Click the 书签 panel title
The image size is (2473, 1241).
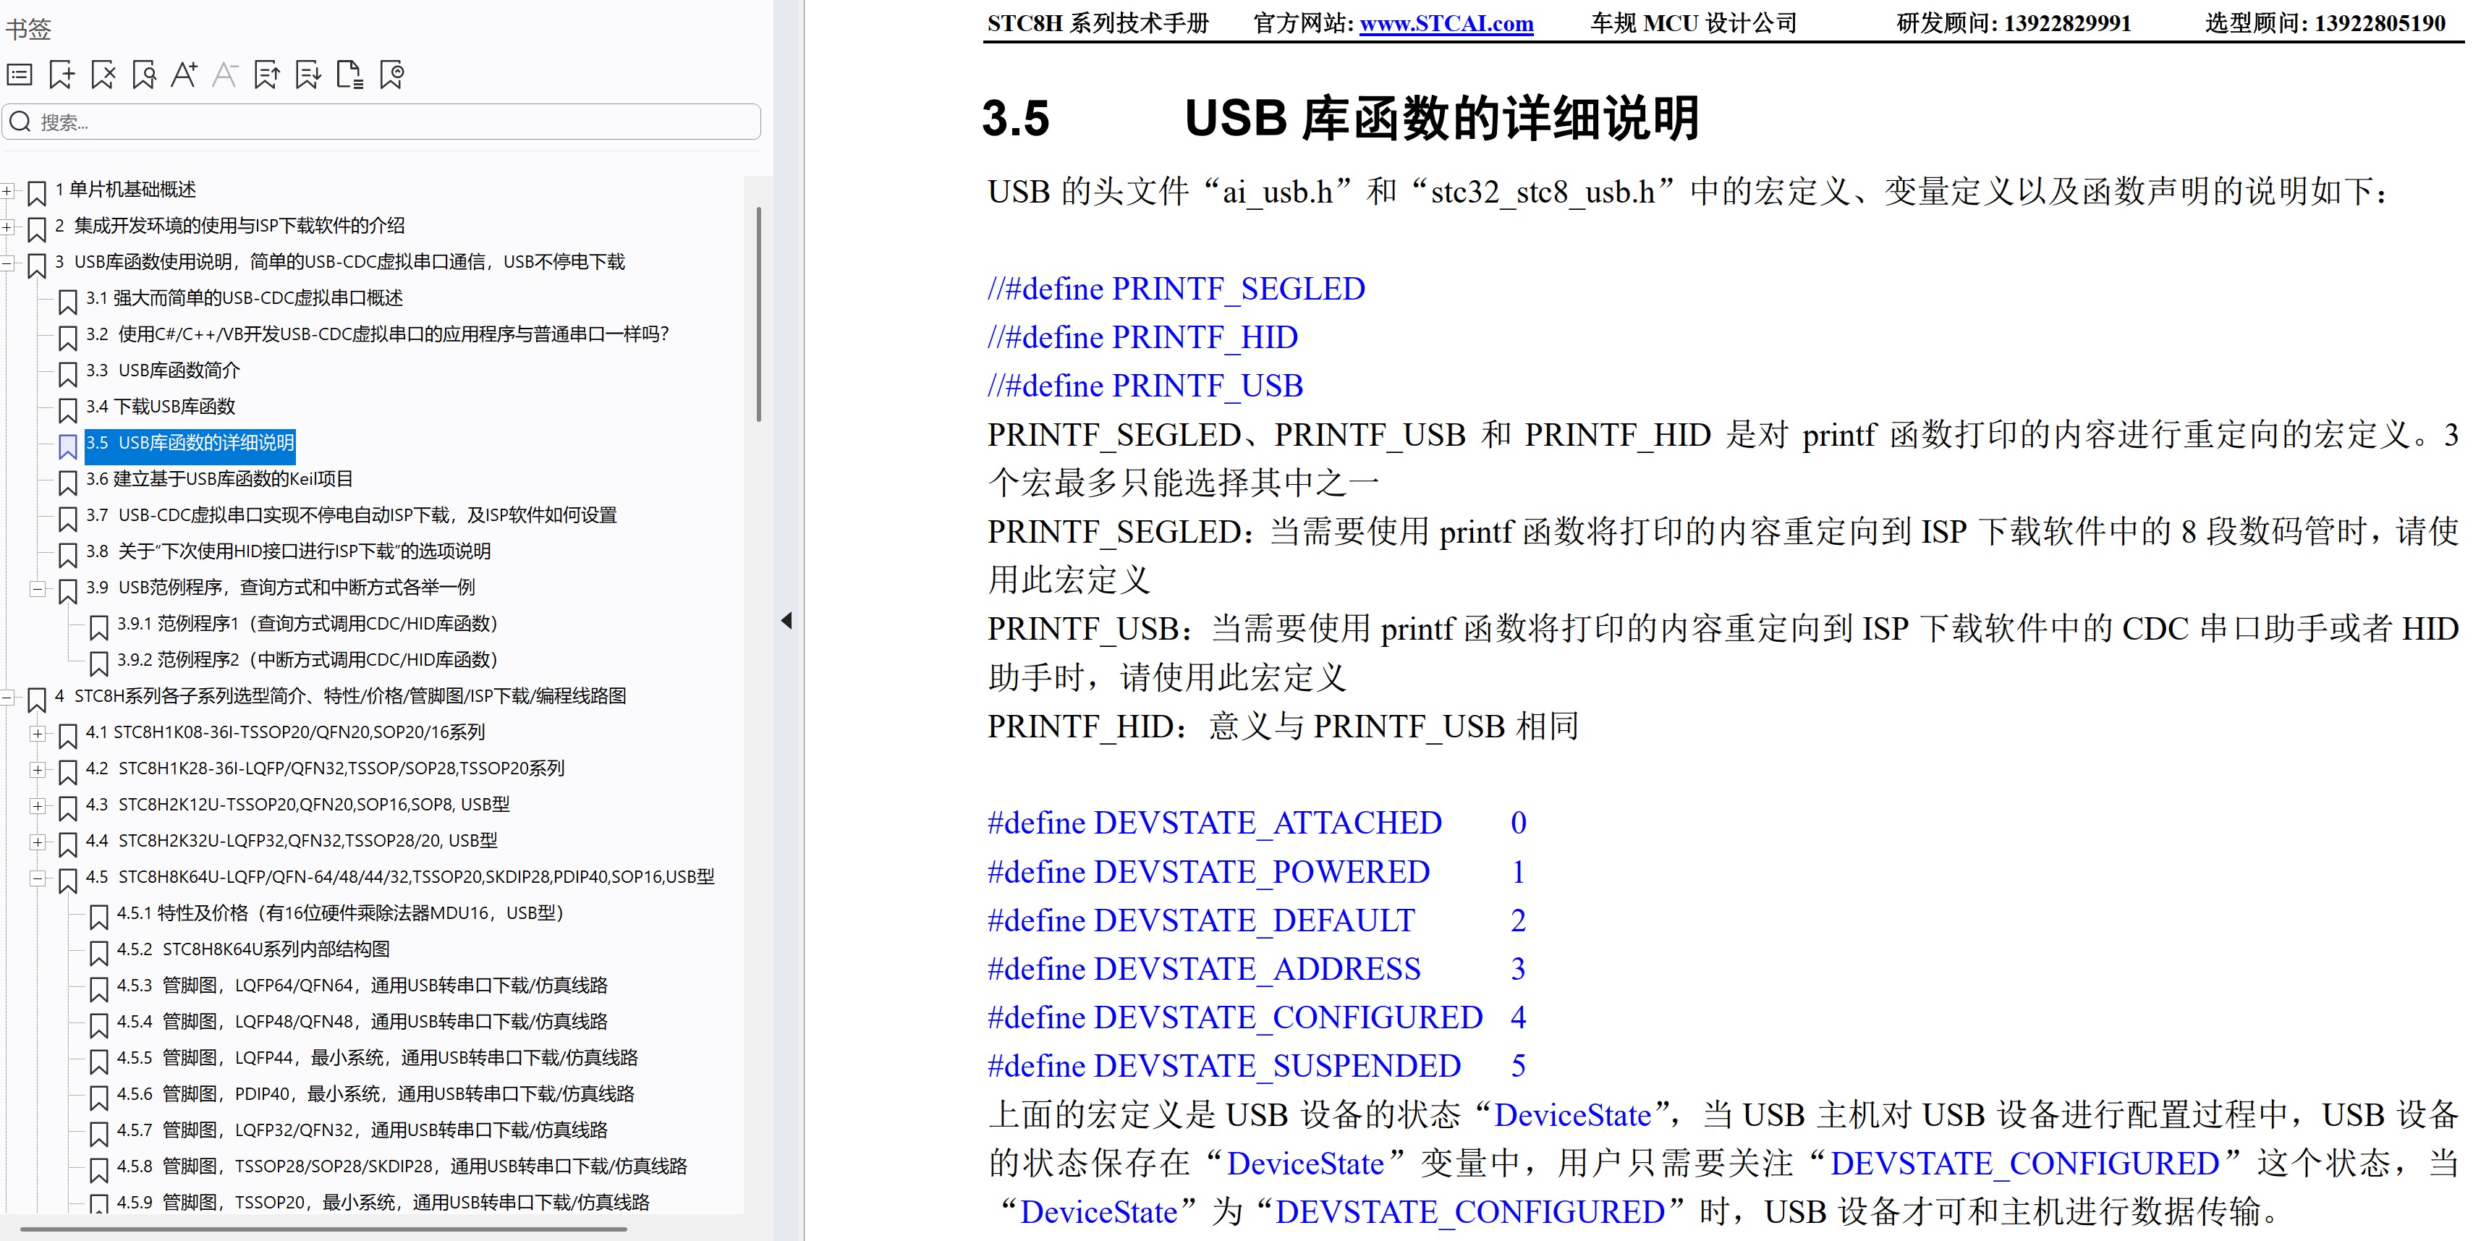(27, 29)
